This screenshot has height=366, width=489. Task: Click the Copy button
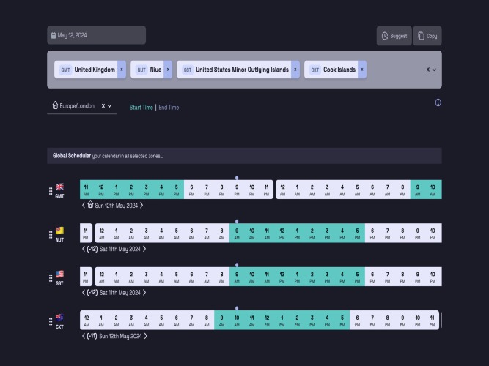(x=427, y=36)
